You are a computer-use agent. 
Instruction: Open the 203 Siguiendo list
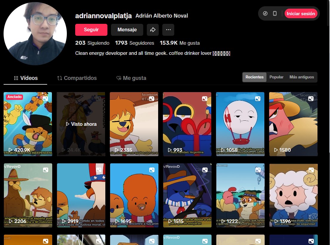pos(92,43)
